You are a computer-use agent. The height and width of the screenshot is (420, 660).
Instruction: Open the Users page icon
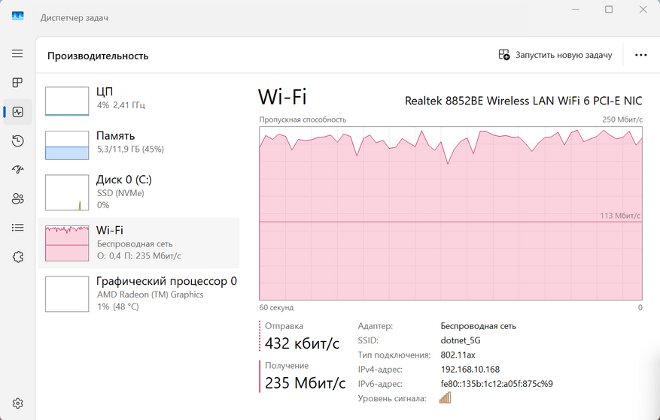17,198
